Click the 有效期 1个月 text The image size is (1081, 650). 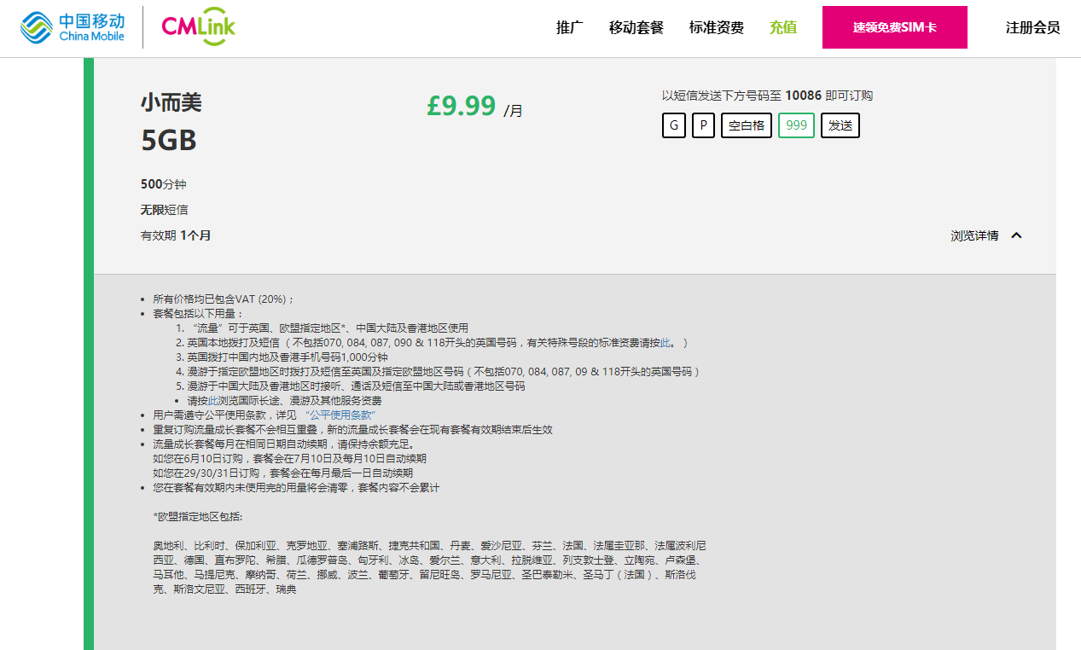(176, 235)
